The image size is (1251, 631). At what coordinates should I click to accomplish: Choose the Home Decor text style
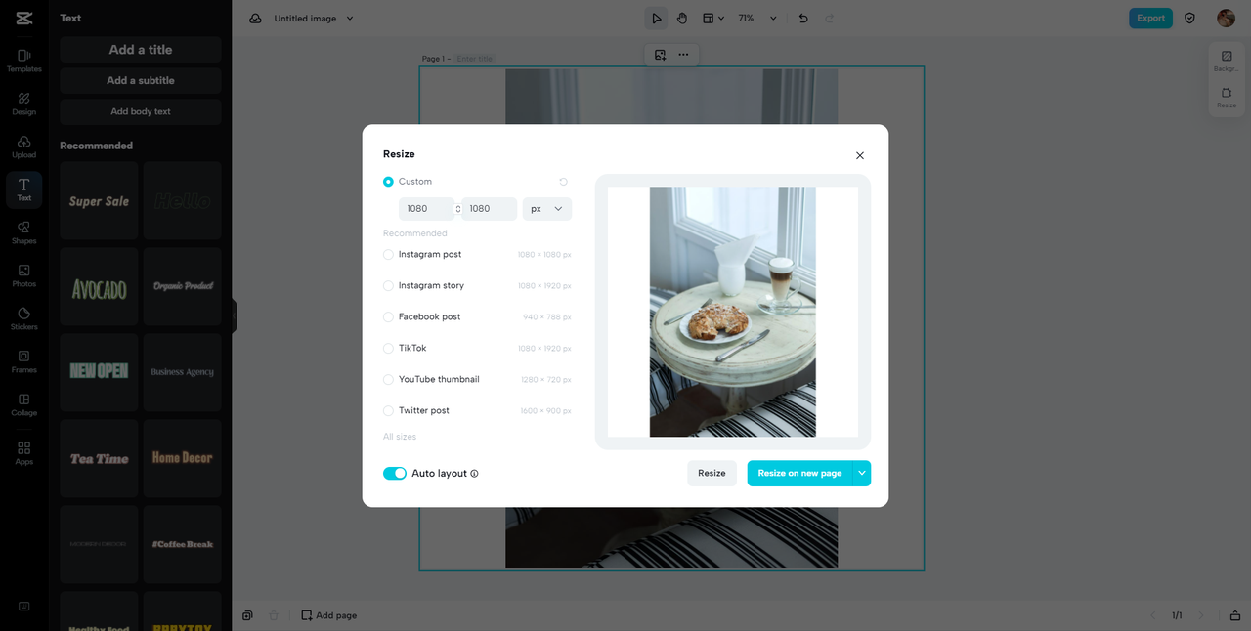click(x=183, y=458)
